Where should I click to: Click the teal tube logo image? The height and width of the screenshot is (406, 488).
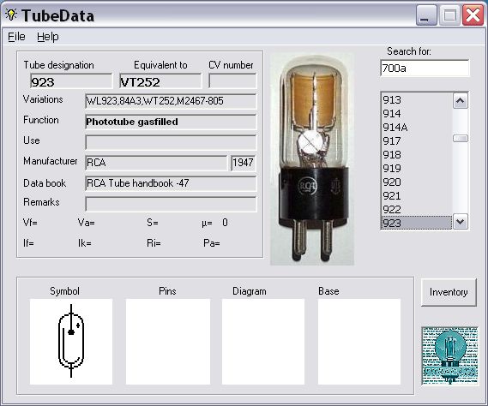[x=450, y=356]
